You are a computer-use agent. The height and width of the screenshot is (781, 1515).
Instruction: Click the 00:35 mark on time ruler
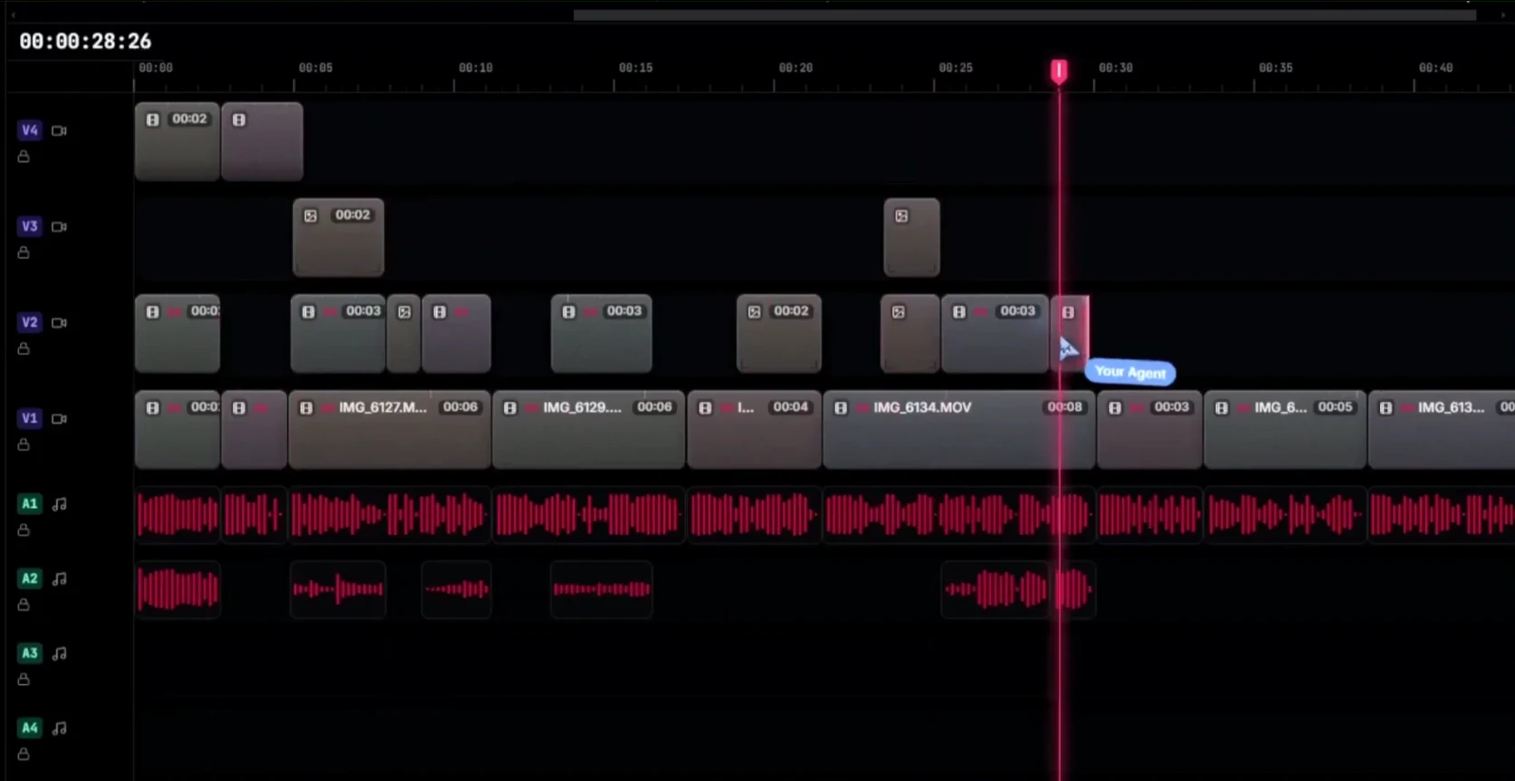[1275, 68]
